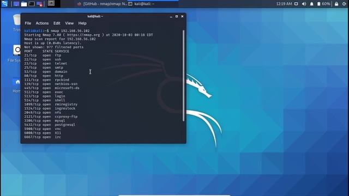The image size is (349, 196).
Task: Click the battery 60% indicator
Action: [323, 4]
